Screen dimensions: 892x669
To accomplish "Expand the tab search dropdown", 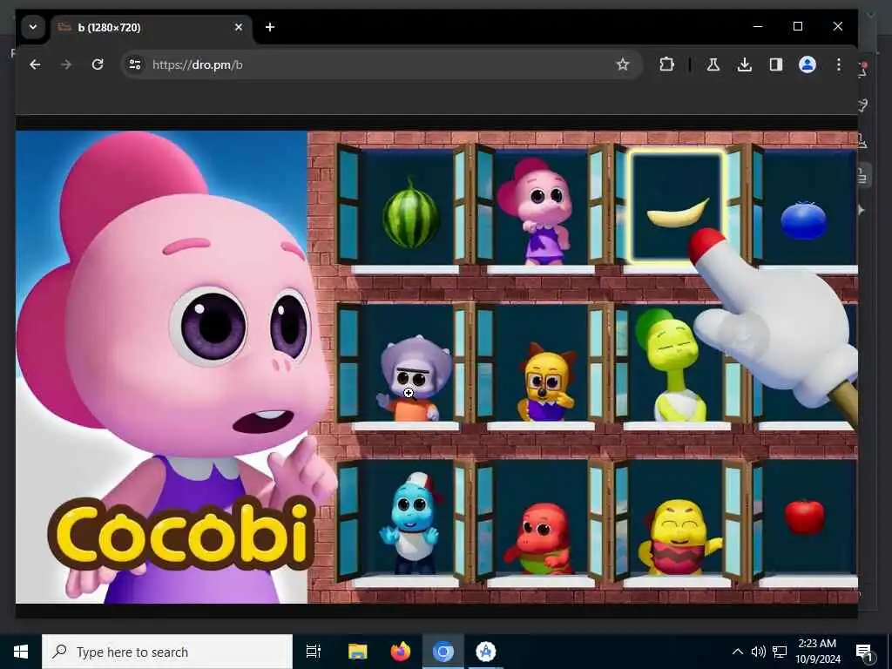I will (x=33, y=27).
